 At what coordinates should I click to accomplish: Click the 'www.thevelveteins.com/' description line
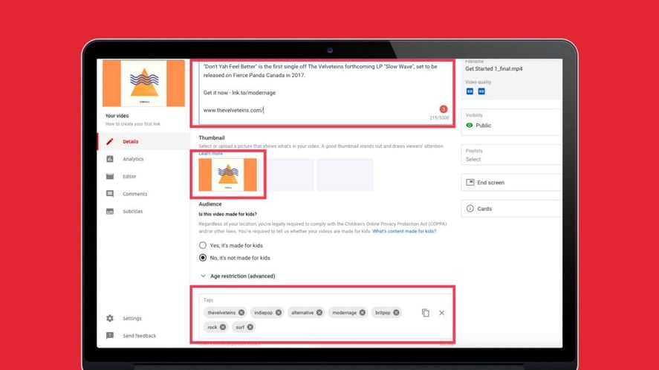233,110
